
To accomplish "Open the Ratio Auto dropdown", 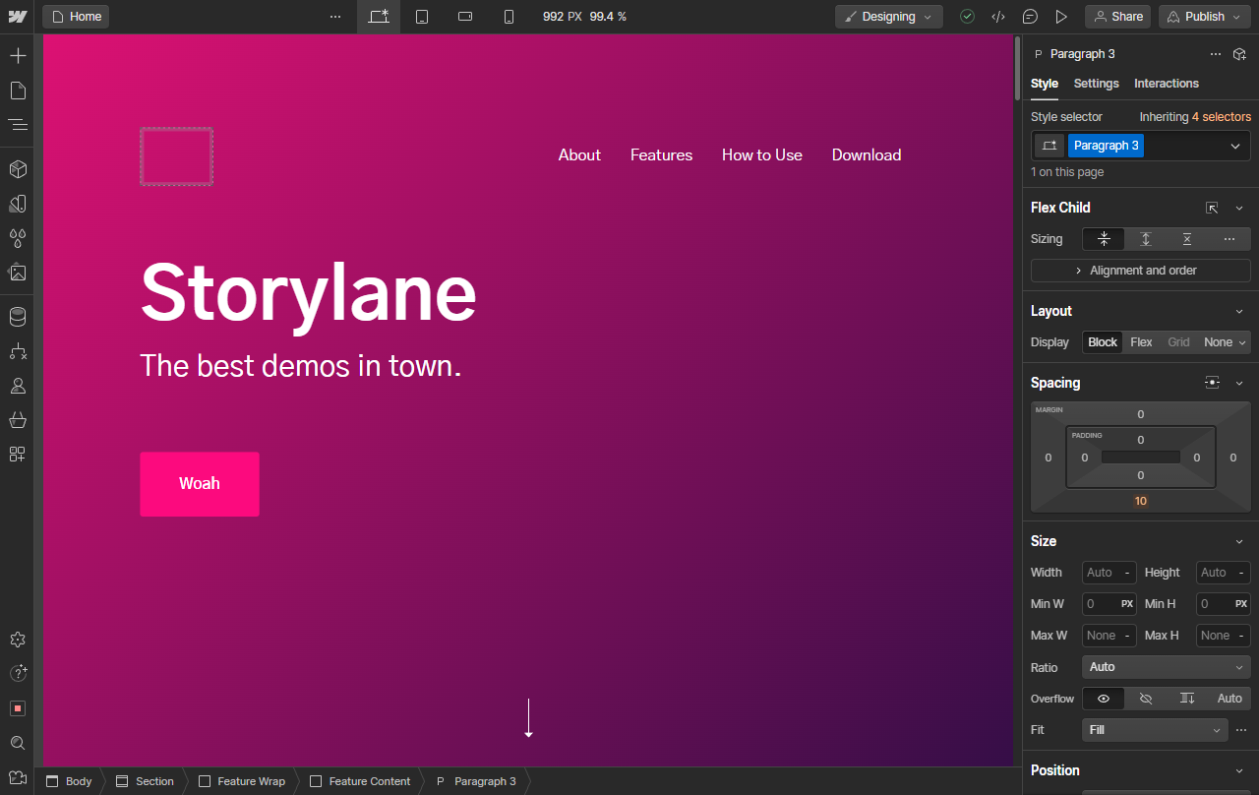I will [x=1167, y=667].
